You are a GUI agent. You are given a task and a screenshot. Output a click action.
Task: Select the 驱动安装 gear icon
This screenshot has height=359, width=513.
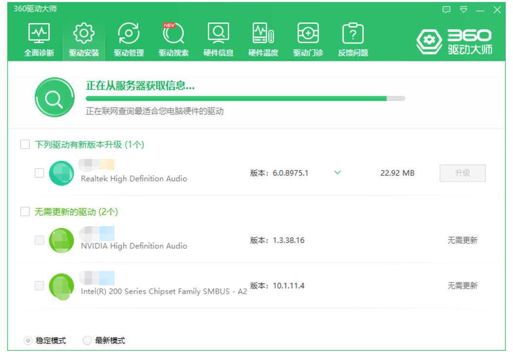pyautogui.click(x=84, y=40)
